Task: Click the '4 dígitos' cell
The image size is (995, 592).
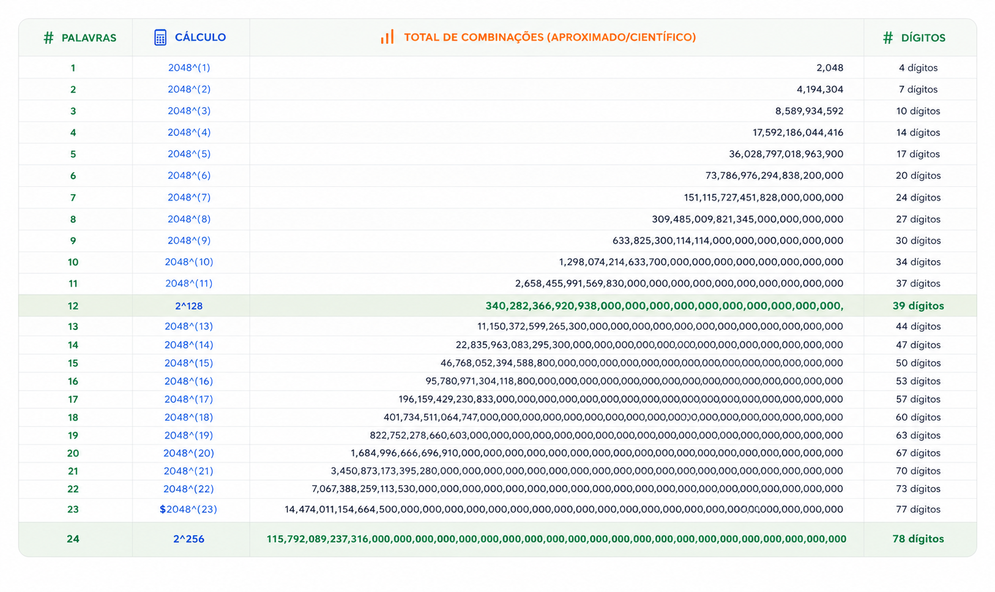Action: [x=918, y=67]
